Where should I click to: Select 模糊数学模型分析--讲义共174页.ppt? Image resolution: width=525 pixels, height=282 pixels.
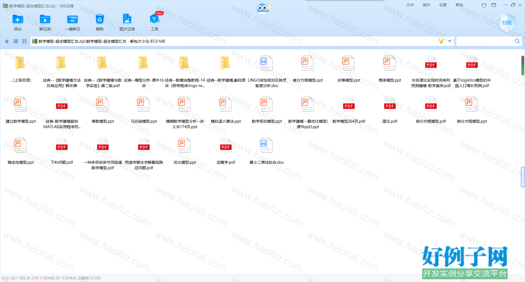click(185, 113)
